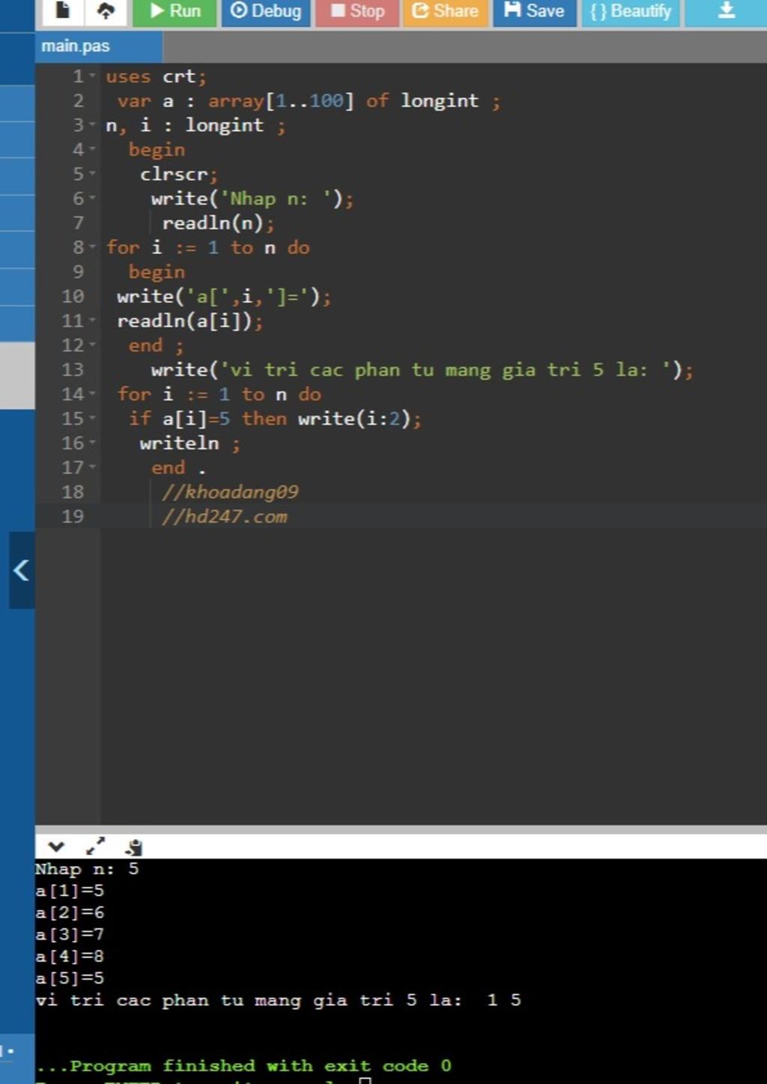Beautify the source code formatting
This screenshot has width=767, height=1084.
[x=631, y=10]
